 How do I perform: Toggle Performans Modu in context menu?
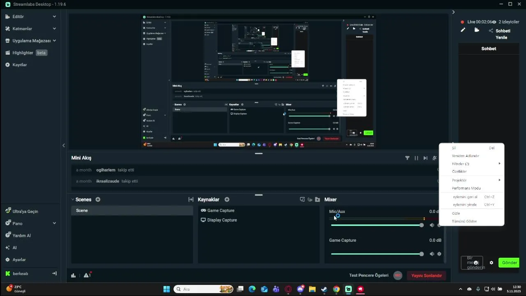(x=472, y=188)
